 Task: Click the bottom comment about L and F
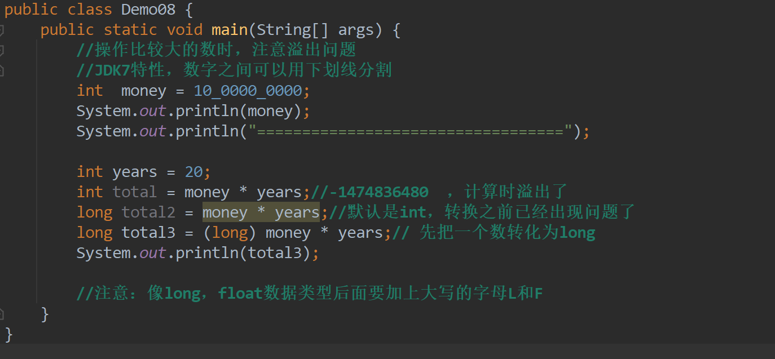pos(309,294)
